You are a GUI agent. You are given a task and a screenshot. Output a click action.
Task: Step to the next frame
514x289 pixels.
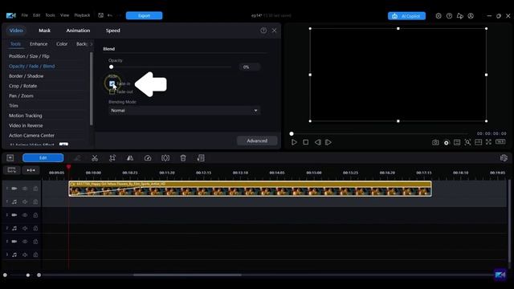click(328, 142)
